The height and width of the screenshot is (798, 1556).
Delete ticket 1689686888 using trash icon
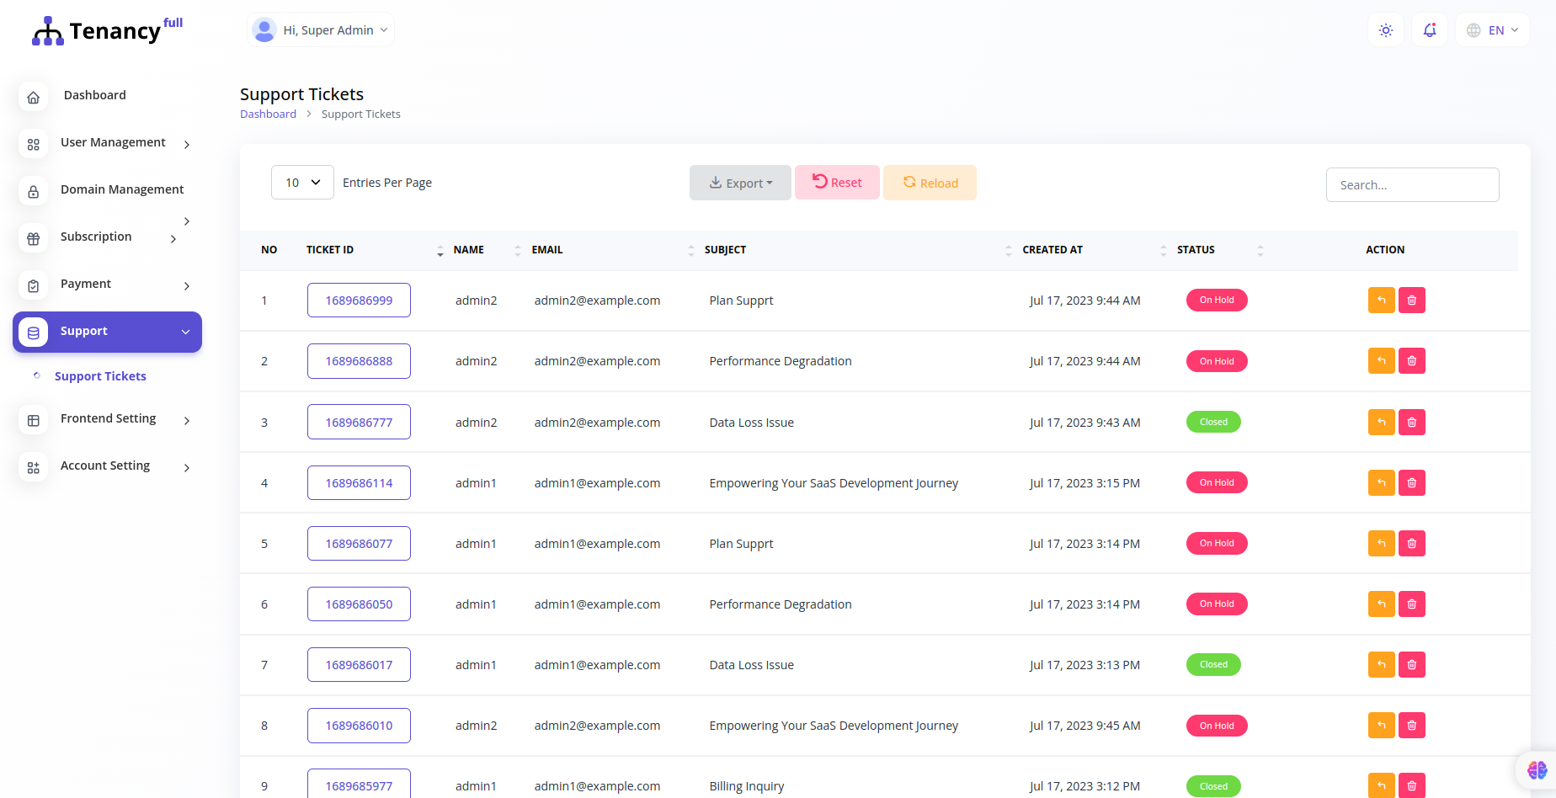pos(1411,361)
